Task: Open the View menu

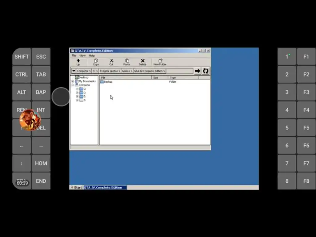Action: pyautogui.click(x=82, y=56)
